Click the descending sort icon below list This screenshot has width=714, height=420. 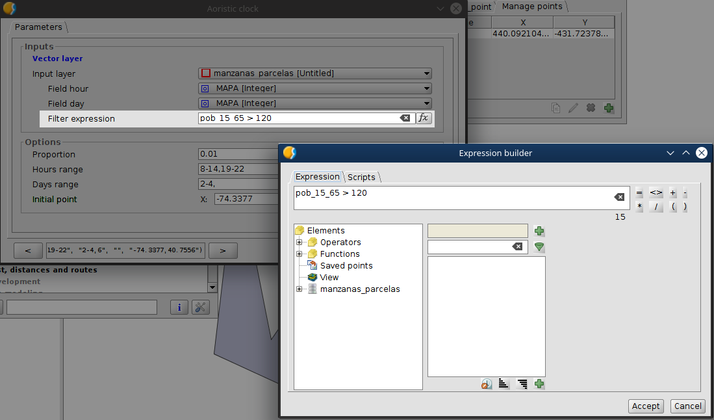click(521, 384)
